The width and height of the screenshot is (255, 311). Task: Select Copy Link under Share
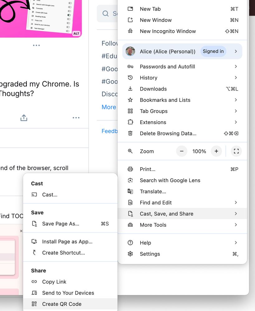[70, 282]
